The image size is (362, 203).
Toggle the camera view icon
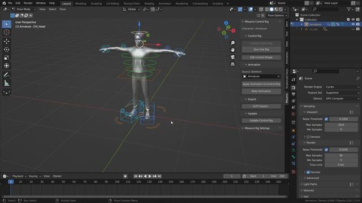232,57
